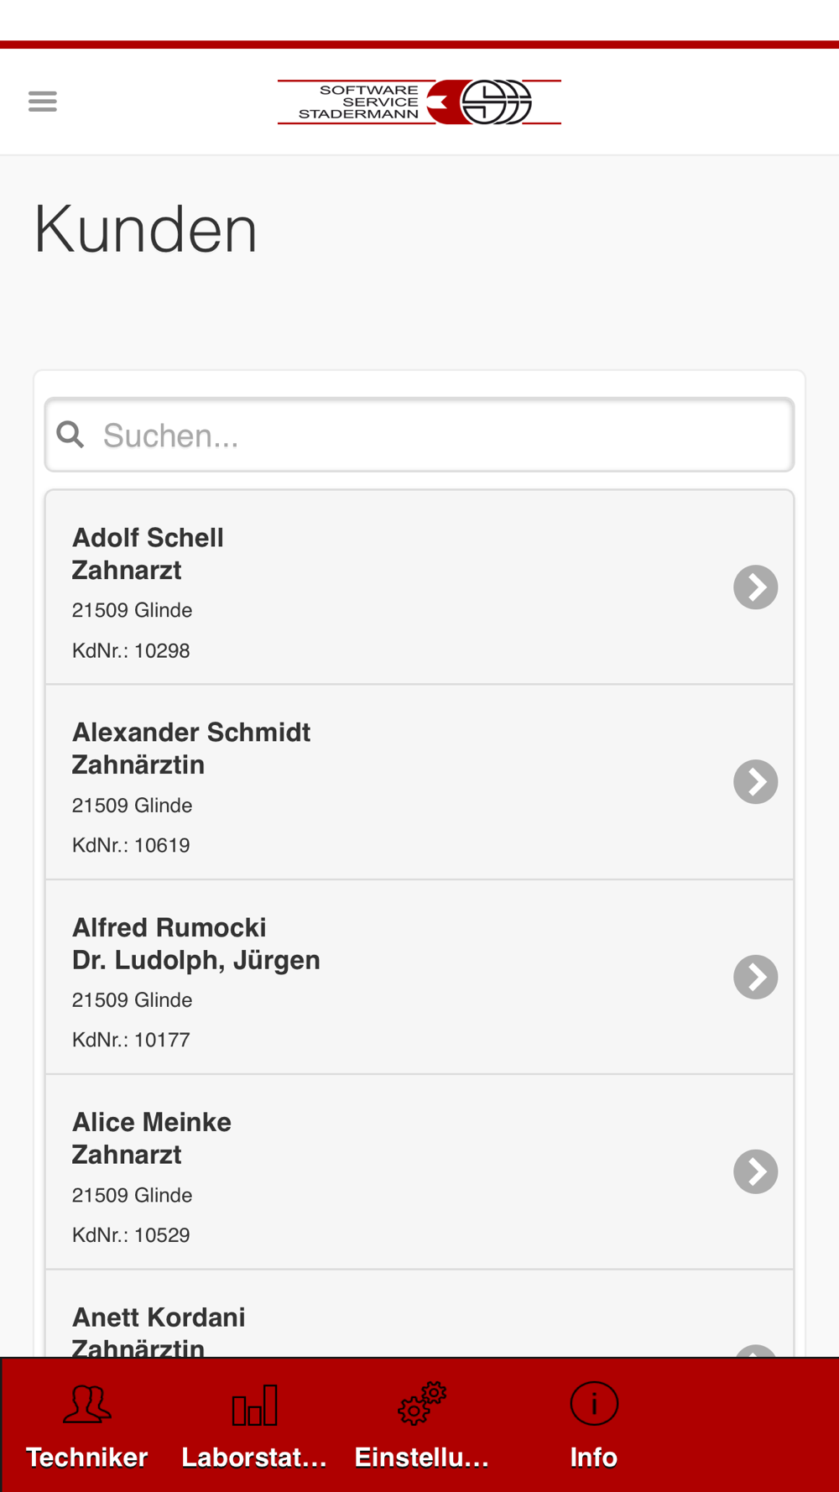
Task: Select the Einstellu… tab label
Action: (422, 1458)
